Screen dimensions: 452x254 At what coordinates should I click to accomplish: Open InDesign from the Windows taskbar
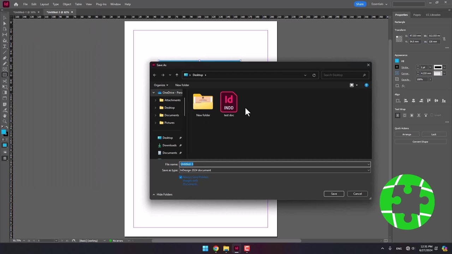point(237,248)
